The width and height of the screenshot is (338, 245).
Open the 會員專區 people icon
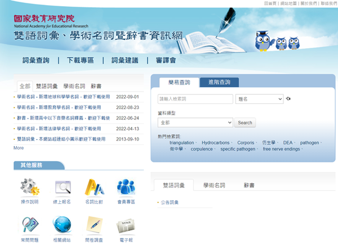click(x=126, y=187)
